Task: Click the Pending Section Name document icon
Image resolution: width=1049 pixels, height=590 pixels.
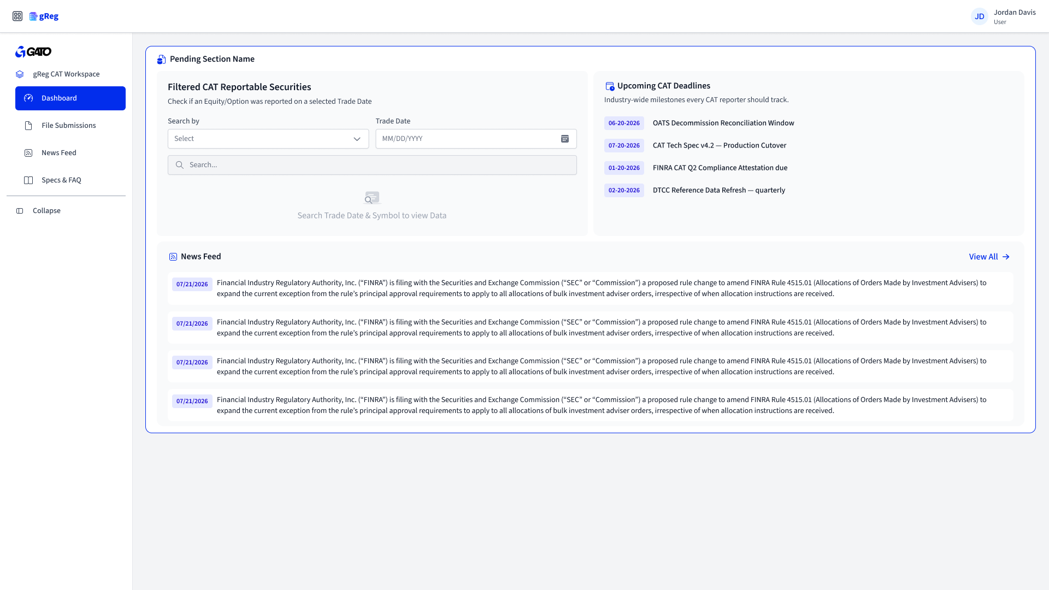Action: (x=161, y=59)
